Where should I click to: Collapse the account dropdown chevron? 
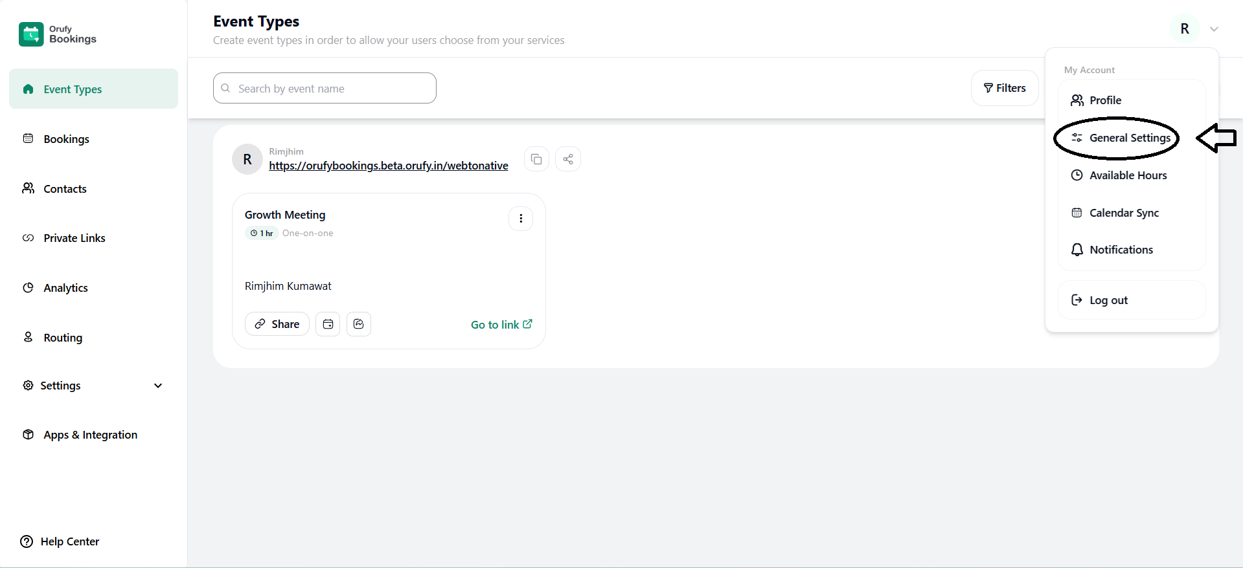pos(1214,29)
